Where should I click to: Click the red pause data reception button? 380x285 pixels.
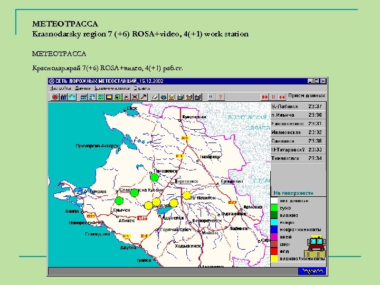[x=273, y=97]
